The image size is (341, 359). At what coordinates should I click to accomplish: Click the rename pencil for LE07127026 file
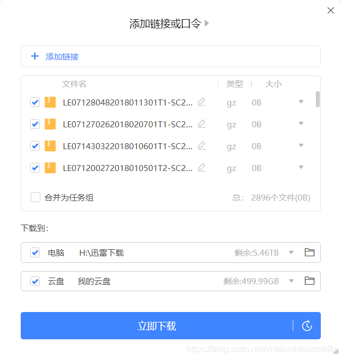pos(201,124)
